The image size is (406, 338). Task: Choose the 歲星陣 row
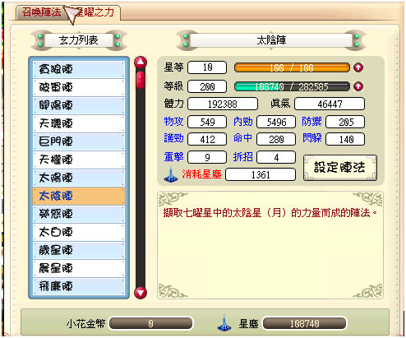[79, 250]
